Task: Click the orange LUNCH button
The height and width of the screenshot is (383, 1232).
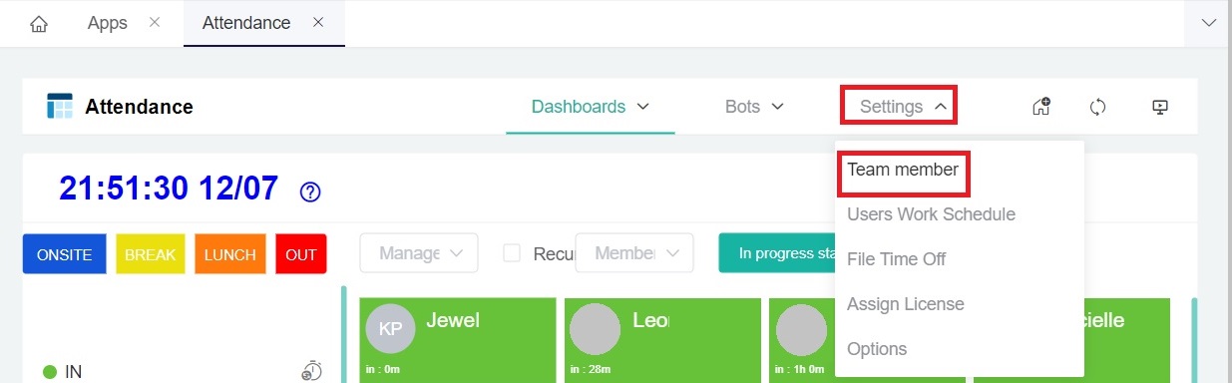Action: pos(229,254)
